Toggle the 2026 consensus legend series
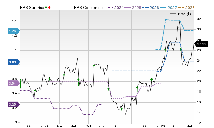Image resolution: width=214 pixels, height=128 pixels. [150, 8]
